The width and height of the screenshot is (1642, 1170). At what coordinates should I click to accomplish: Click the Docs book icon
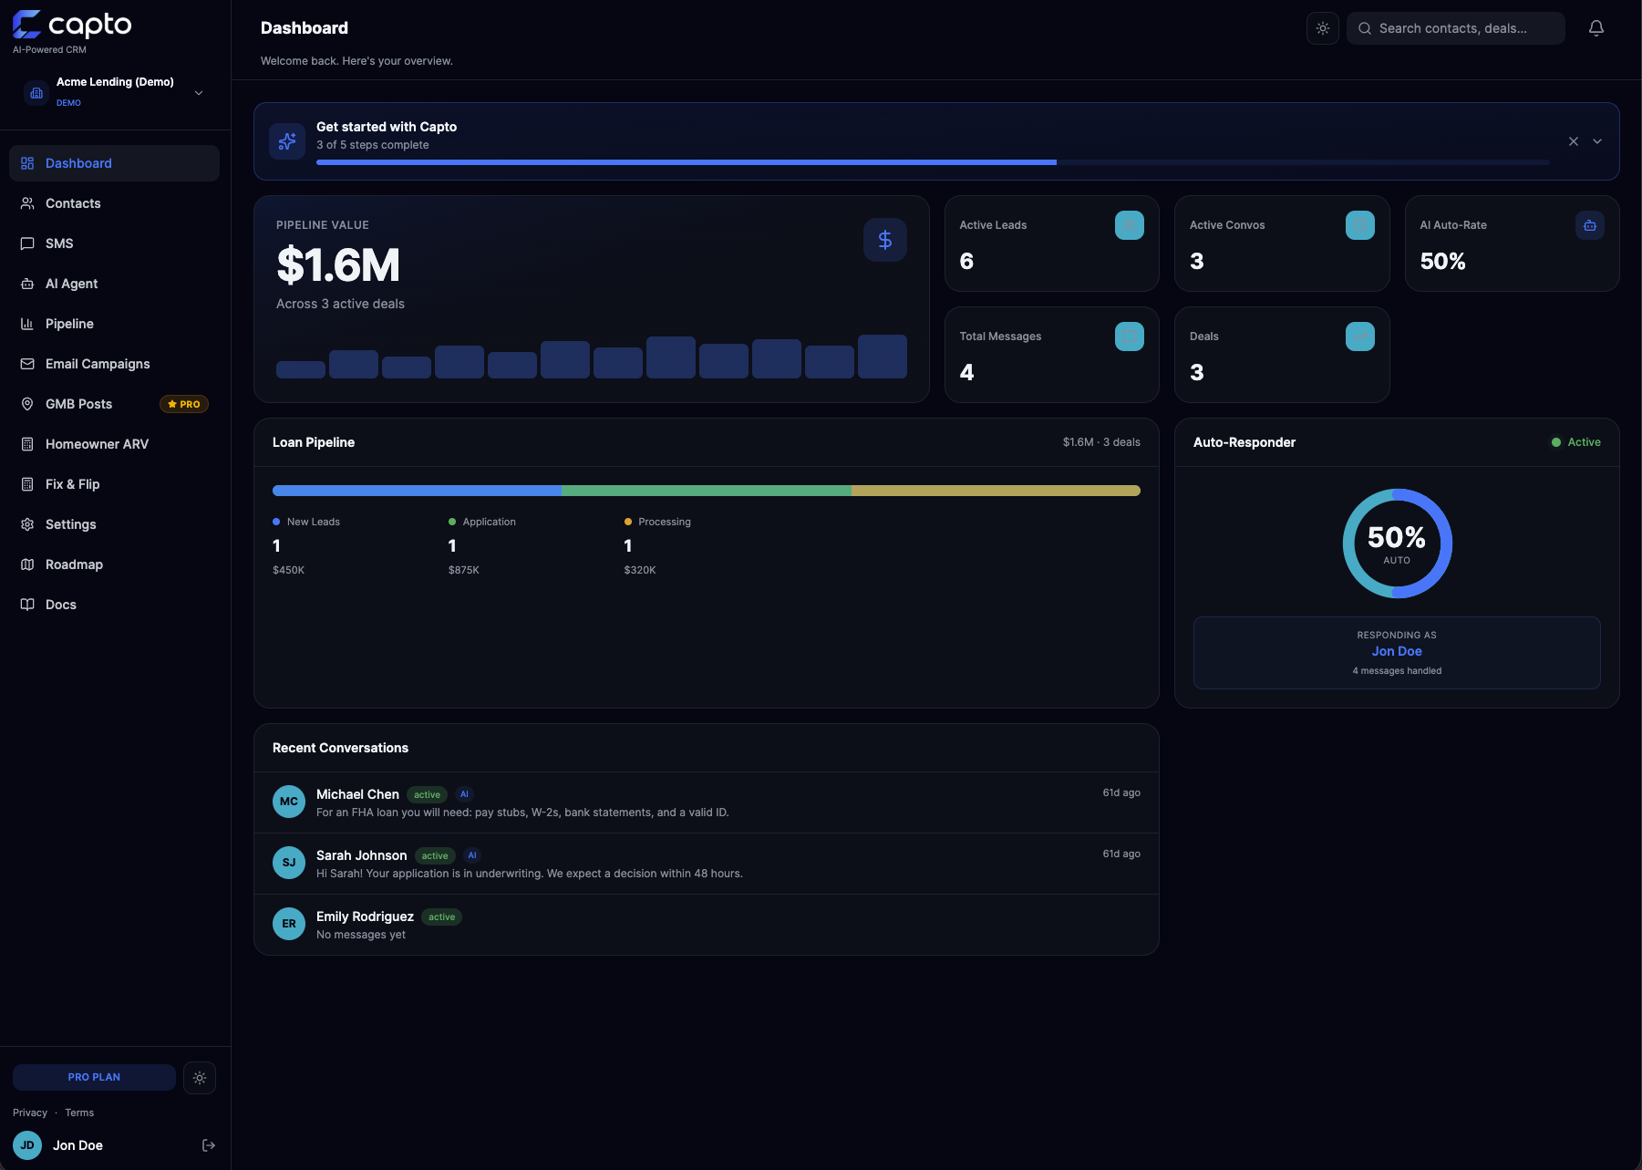[x=27, y=605]
